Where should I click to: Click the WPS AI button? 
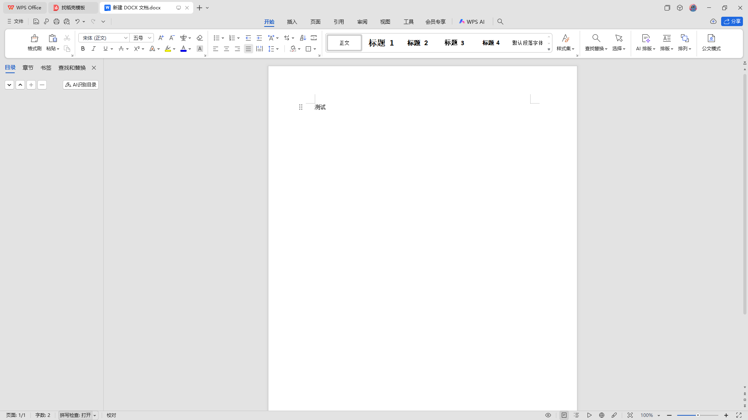(471, 22)
